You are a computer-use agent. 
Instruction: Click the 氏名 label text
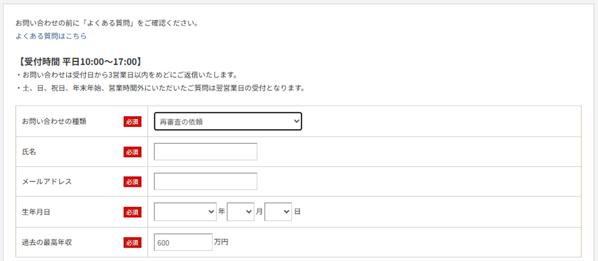pyautogui.click(x=29, y=151)
